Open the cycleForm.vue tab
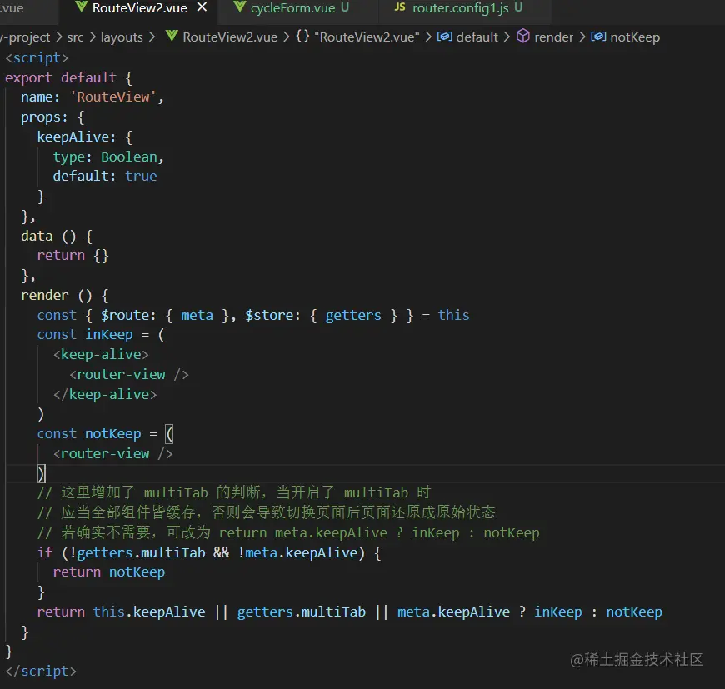This screenshot has width=725, height=689. click(292, 7)
